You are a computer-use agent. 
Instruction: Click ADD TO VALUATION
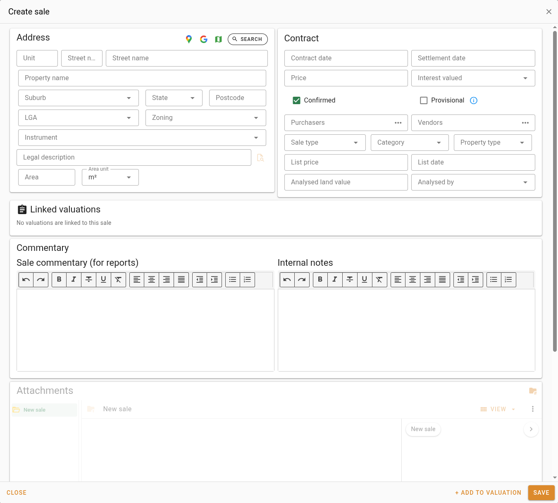(x=488, y=493)
